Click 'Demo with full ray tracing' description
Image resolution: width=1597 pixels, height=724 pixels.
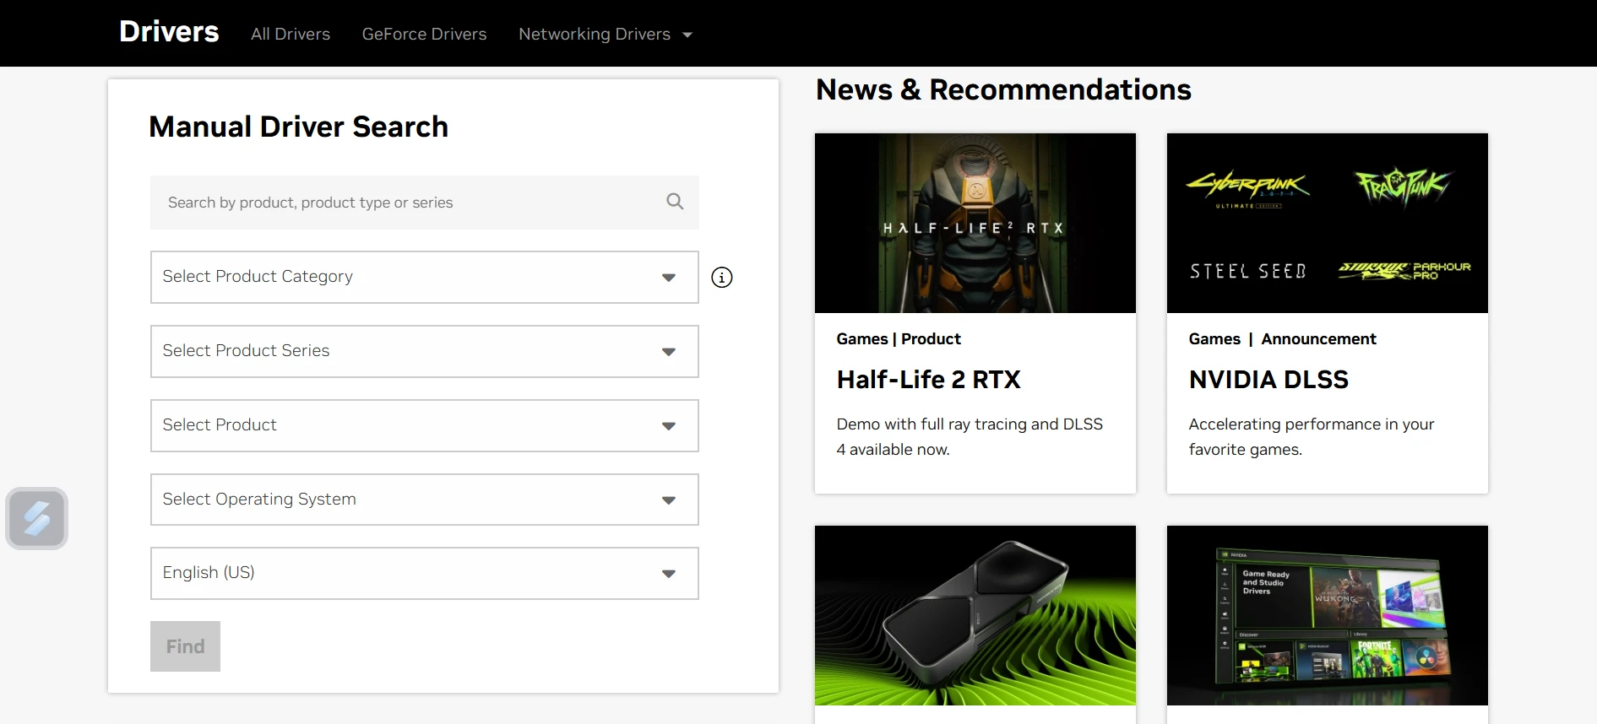pyautogui.click(x=970, y=436)
